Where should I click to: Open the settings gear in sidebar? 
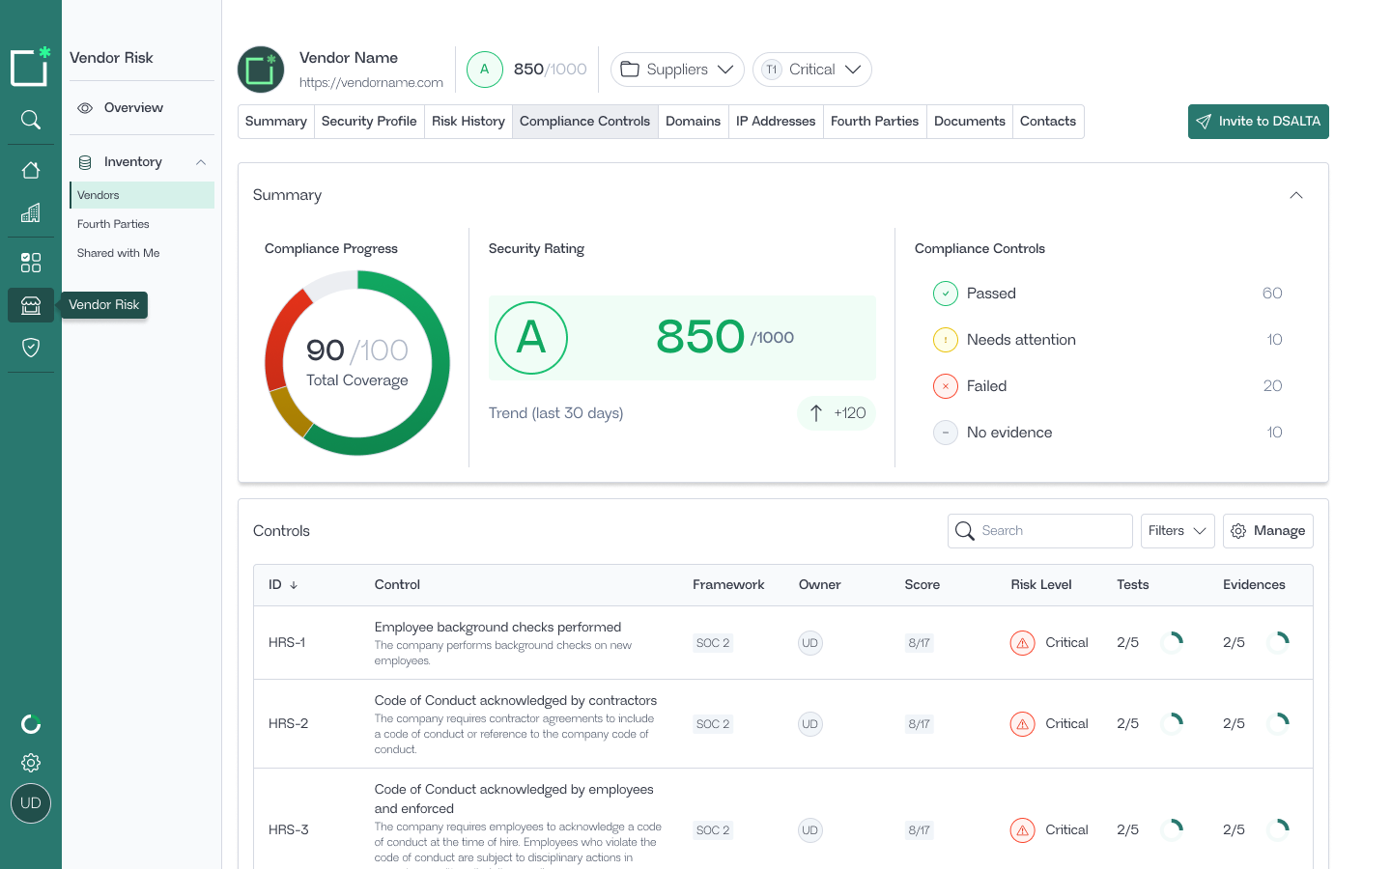pyautogui.click(x=31, y=763)
